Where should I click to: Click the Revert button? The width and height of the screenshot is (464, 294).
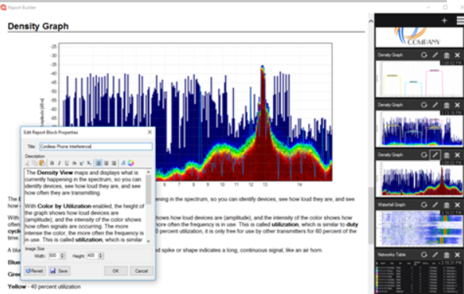point(34,271)
